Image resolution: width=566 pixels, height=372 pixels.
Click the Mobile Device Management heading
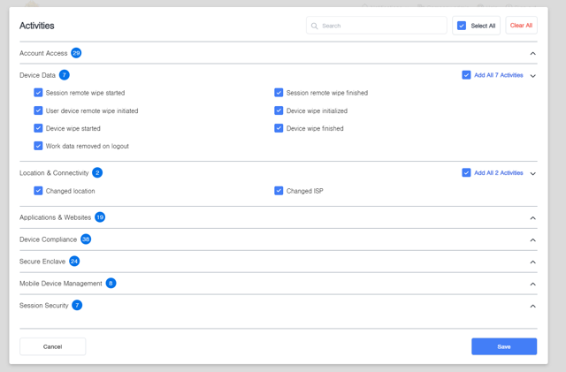[x=61, y=284]
